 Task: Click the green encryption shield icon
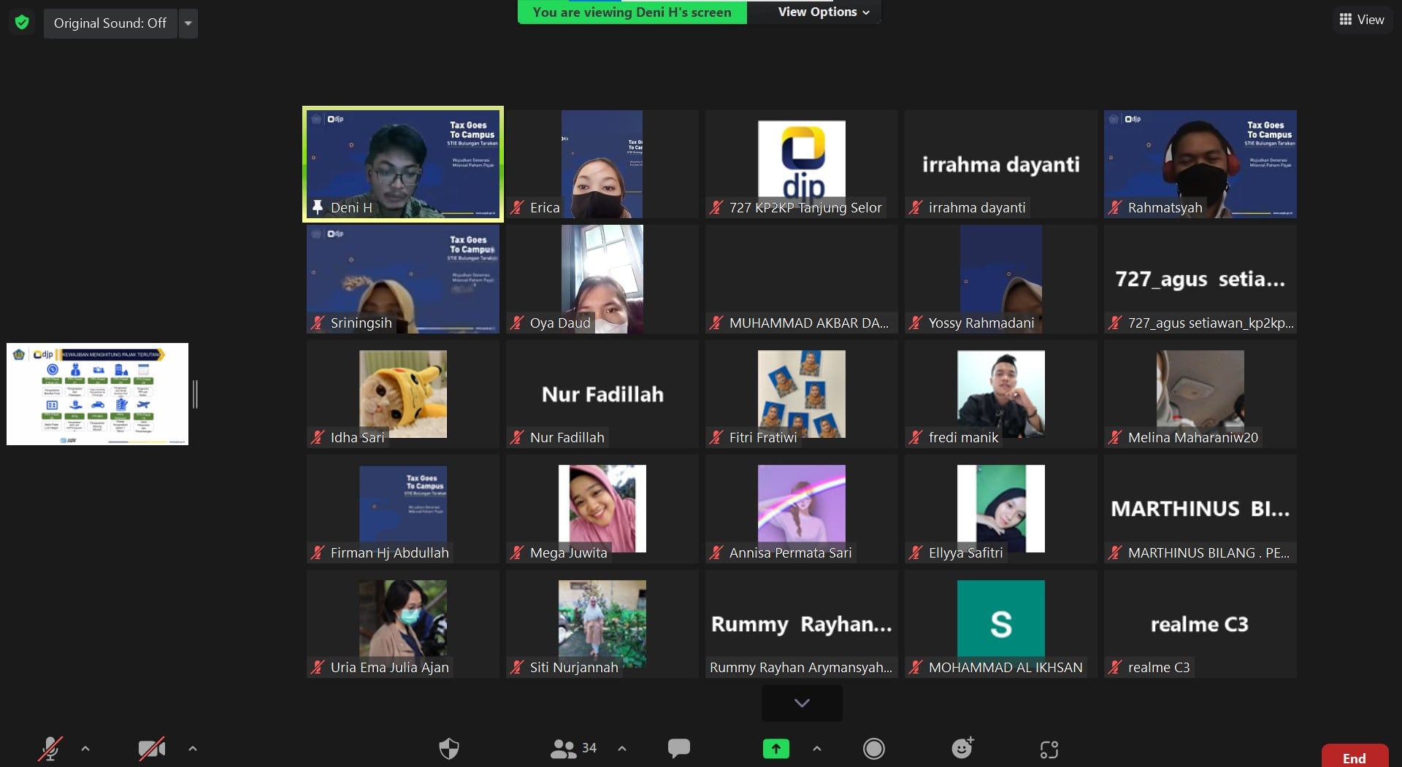22,23
